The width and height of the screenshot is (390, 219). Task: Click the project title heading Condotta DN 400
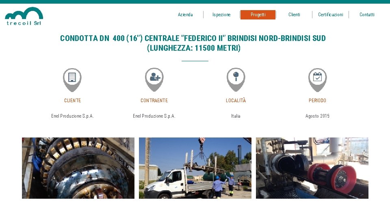(193, 43)
